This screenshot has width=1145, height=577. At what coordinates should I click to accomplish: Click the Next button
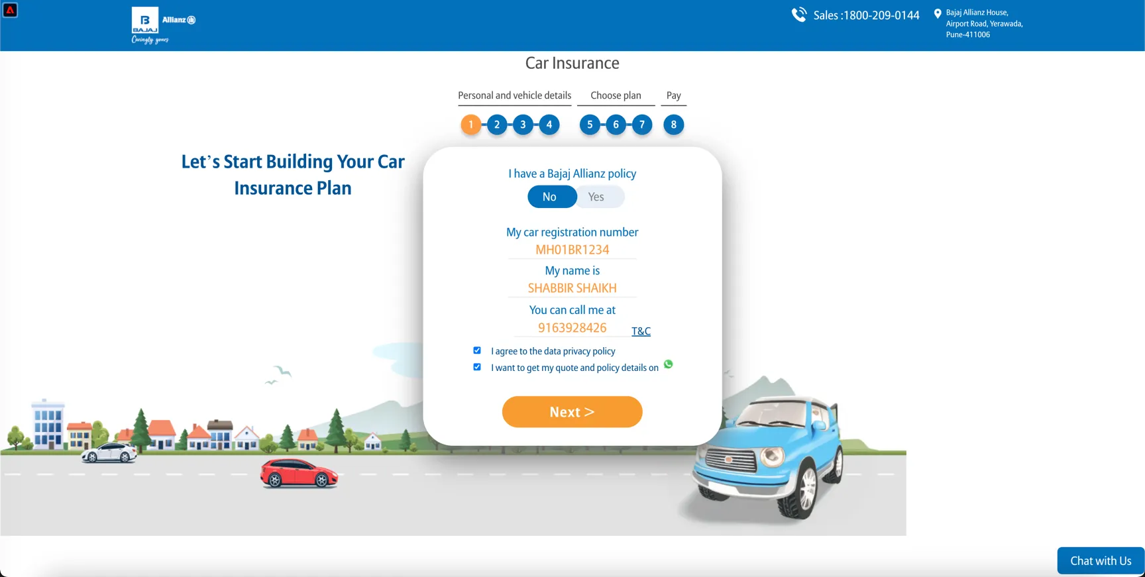click(x=572, y=412)
